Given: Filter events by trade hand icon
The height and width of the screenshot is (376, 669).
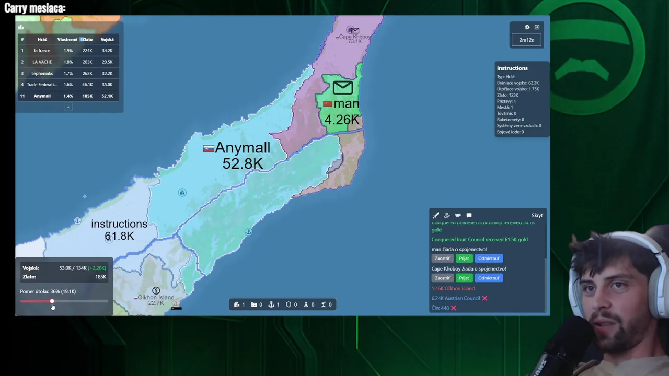Looking at the screenshot, I should (447, 215).
